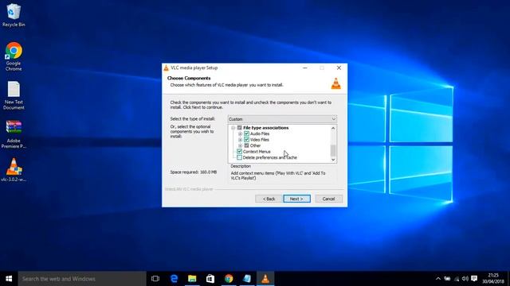
Task: Expand the Audio Files tree node
Action: pos(241,133)
